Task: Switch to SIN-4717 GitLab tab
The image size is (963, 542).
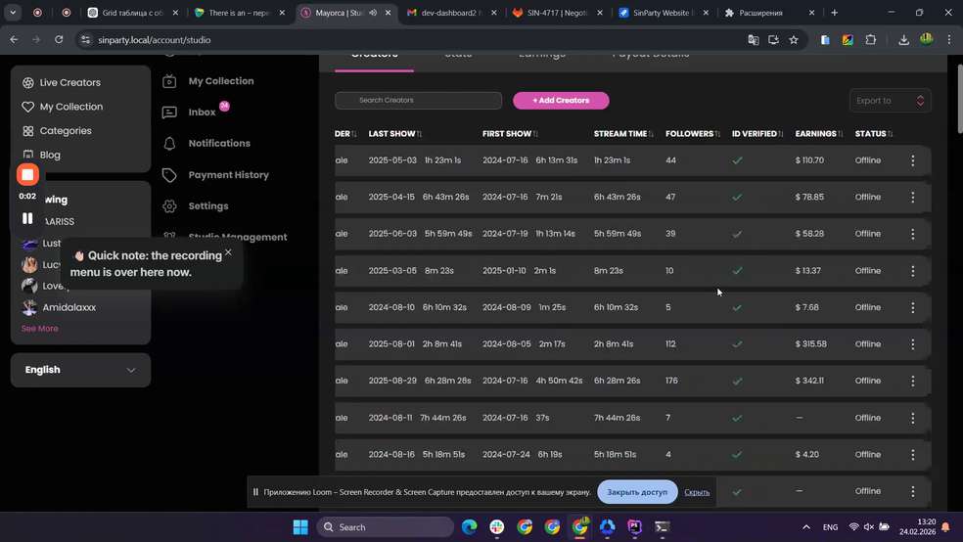Action: pyautogui.click(x=557, y=13)
